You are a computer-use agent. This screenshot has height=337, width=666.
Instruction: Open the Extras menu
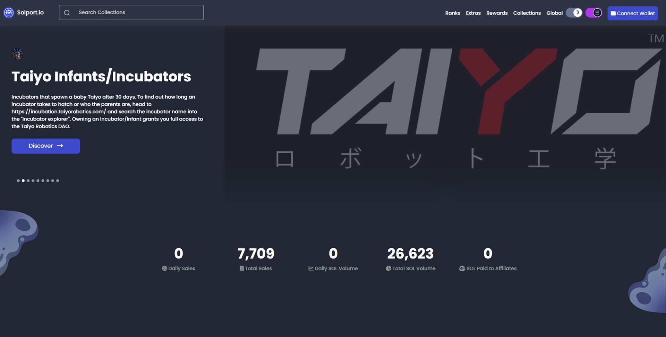tap(473, 13)
